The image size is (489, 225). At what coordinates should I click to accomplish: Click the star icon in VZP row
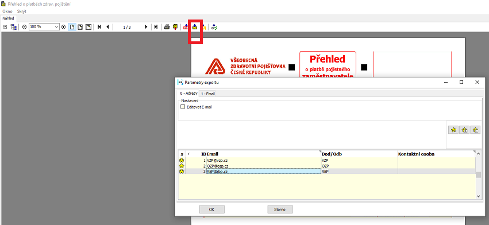coord(182,160)
